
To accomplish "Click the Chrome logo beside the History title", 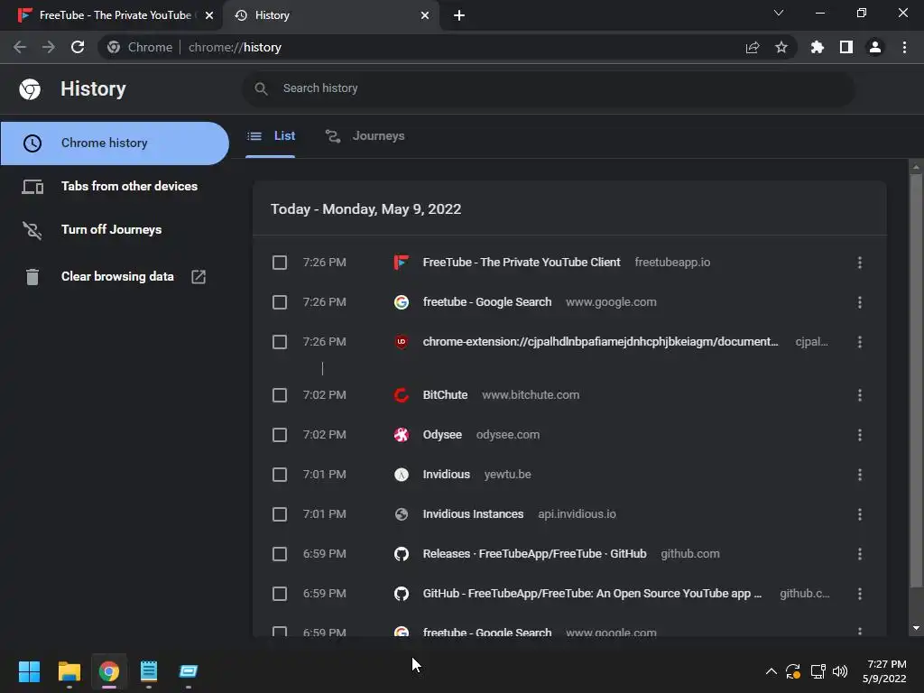I will [x=30, y=89].
